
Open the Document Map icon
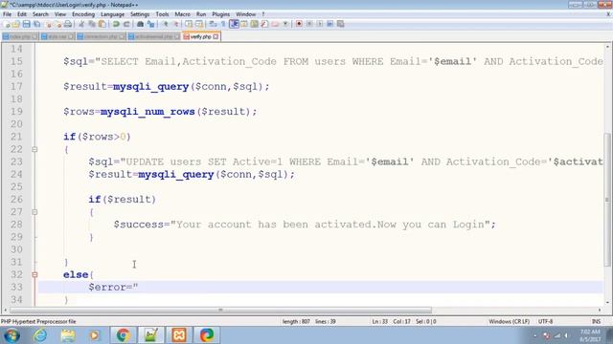(255, 24)
